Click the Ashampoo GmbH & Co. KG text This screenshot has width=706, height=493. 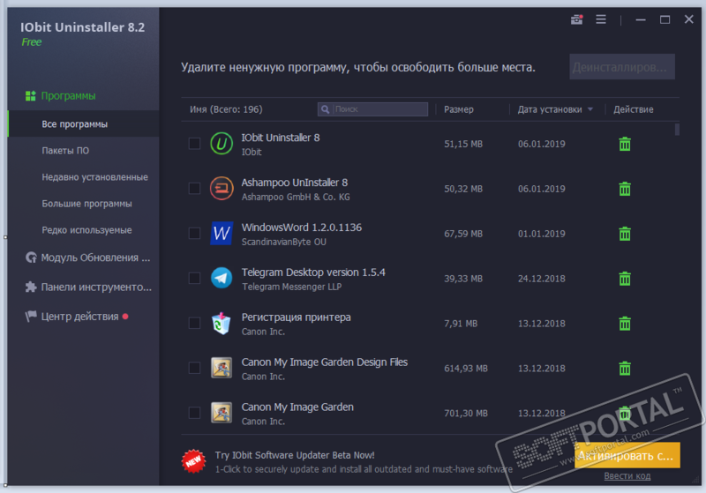[296, 197]
